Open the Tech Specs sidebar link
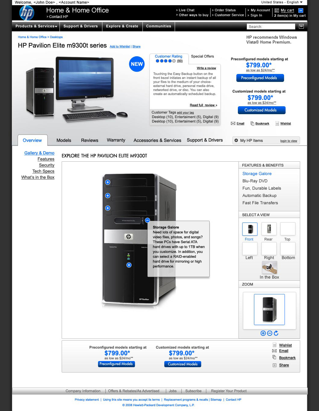The height and width of the screenshot is (411, 319). pyautogui.click(x=43, y=171)
